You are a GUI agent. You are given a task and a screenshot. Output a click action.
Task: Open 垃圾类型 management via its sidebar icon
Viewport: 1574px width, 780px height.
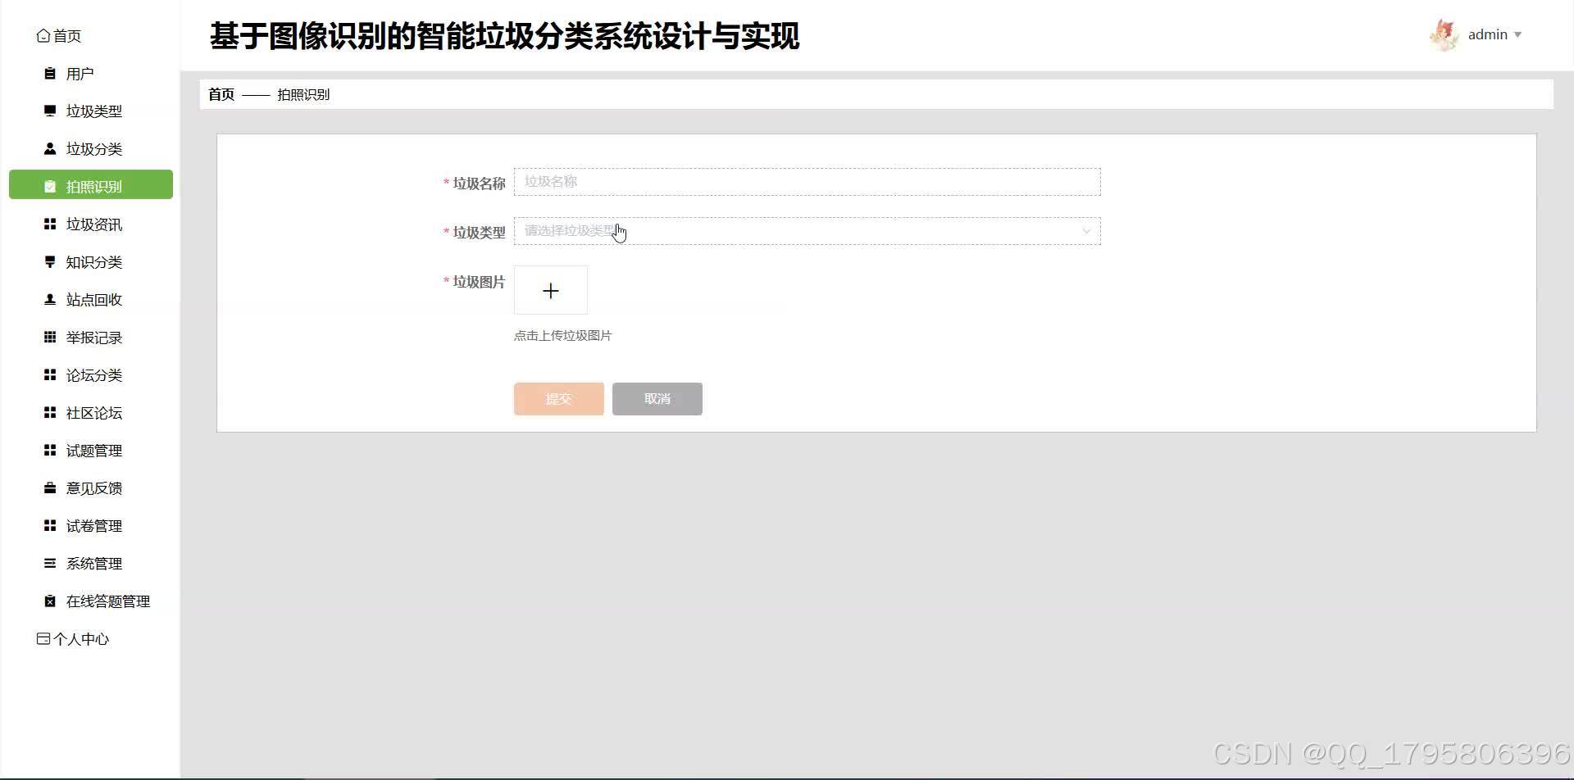coord(49,111)
